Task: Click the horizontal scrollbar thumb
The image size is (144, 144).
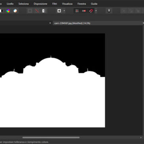Action: 51,138
